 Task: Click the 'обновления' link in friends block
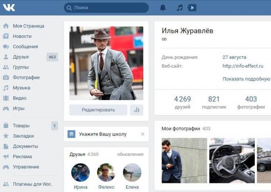[x=130, y=154]
